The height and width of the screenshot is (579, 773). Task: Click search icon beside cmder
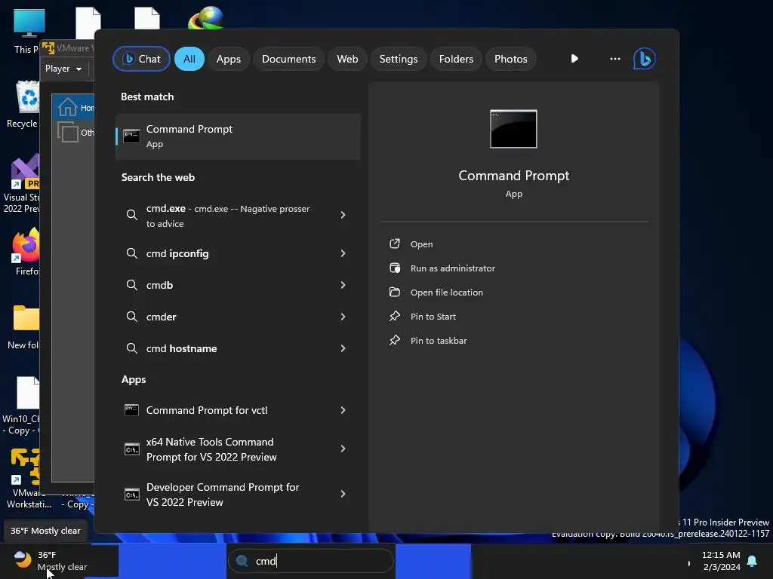pos(131,317)
